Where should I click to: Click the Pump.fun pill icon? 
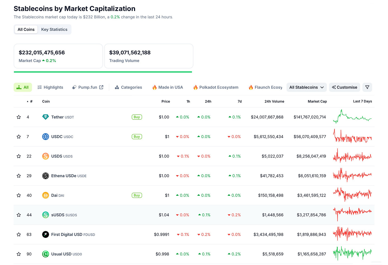click(74, 87)
